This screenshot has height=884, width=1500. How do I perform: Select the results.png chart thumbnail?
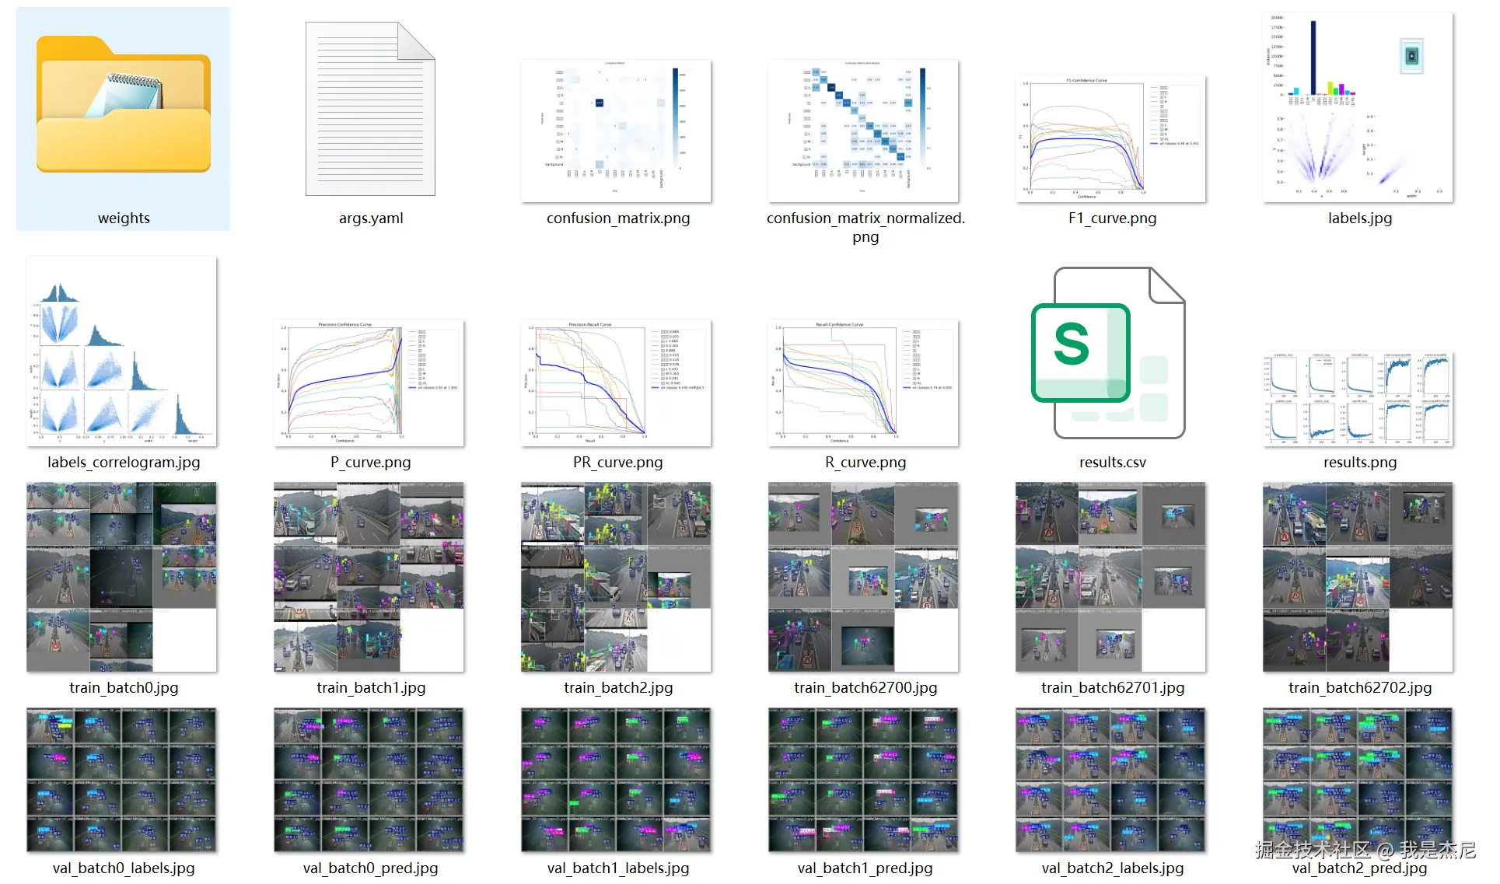click(x=1358, y=398)
